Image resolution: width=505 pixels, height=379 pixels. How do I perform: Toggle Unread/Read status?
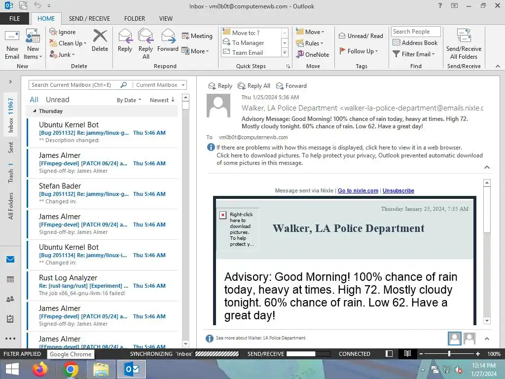(x=361, y=36)
